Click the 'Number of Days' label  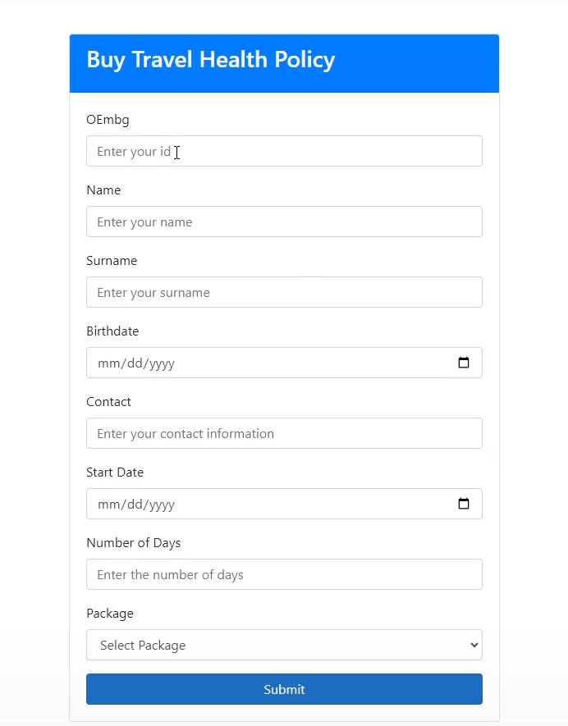pos(133,543)
